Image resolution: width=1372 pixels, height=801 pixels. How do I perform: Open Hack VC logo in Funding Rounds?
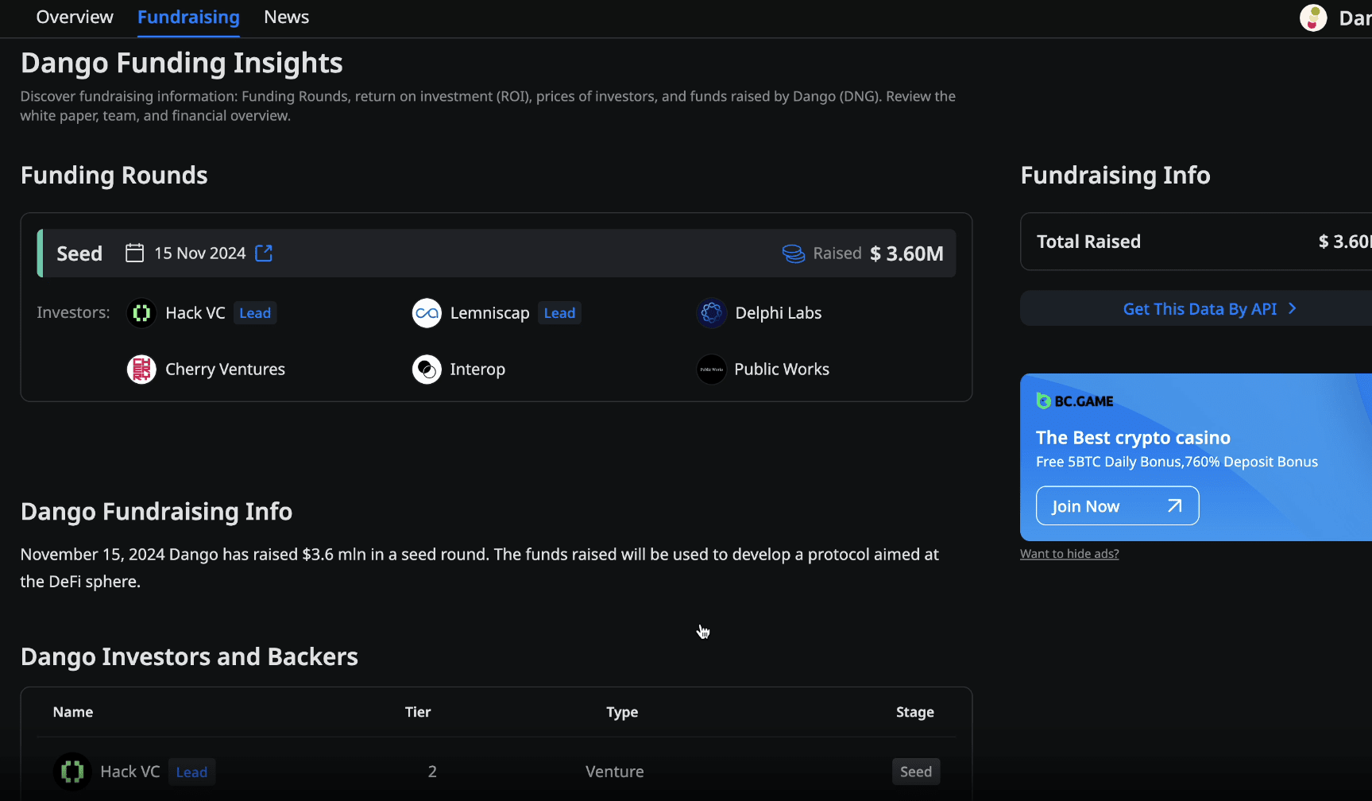click(x=141, y=313)
